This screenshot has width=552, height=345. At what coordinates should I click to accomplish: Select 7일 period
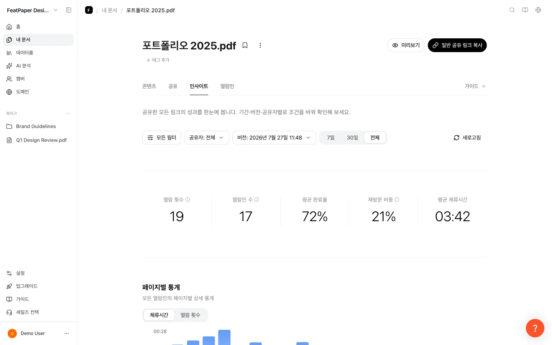point(331,138)
